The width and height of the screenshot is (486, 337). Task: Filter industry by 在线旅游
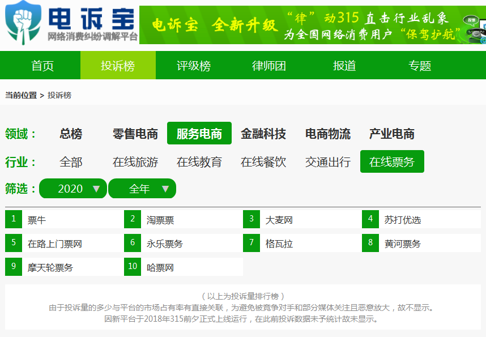(x=135, y=162)
